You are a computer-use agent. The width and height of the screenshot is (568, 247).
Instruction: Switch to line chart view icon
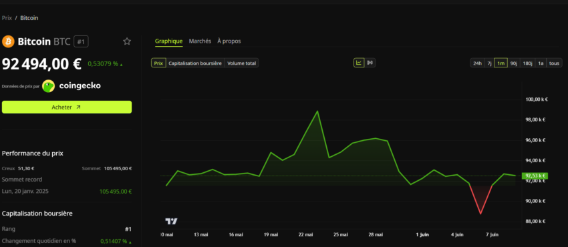(359, 63)
